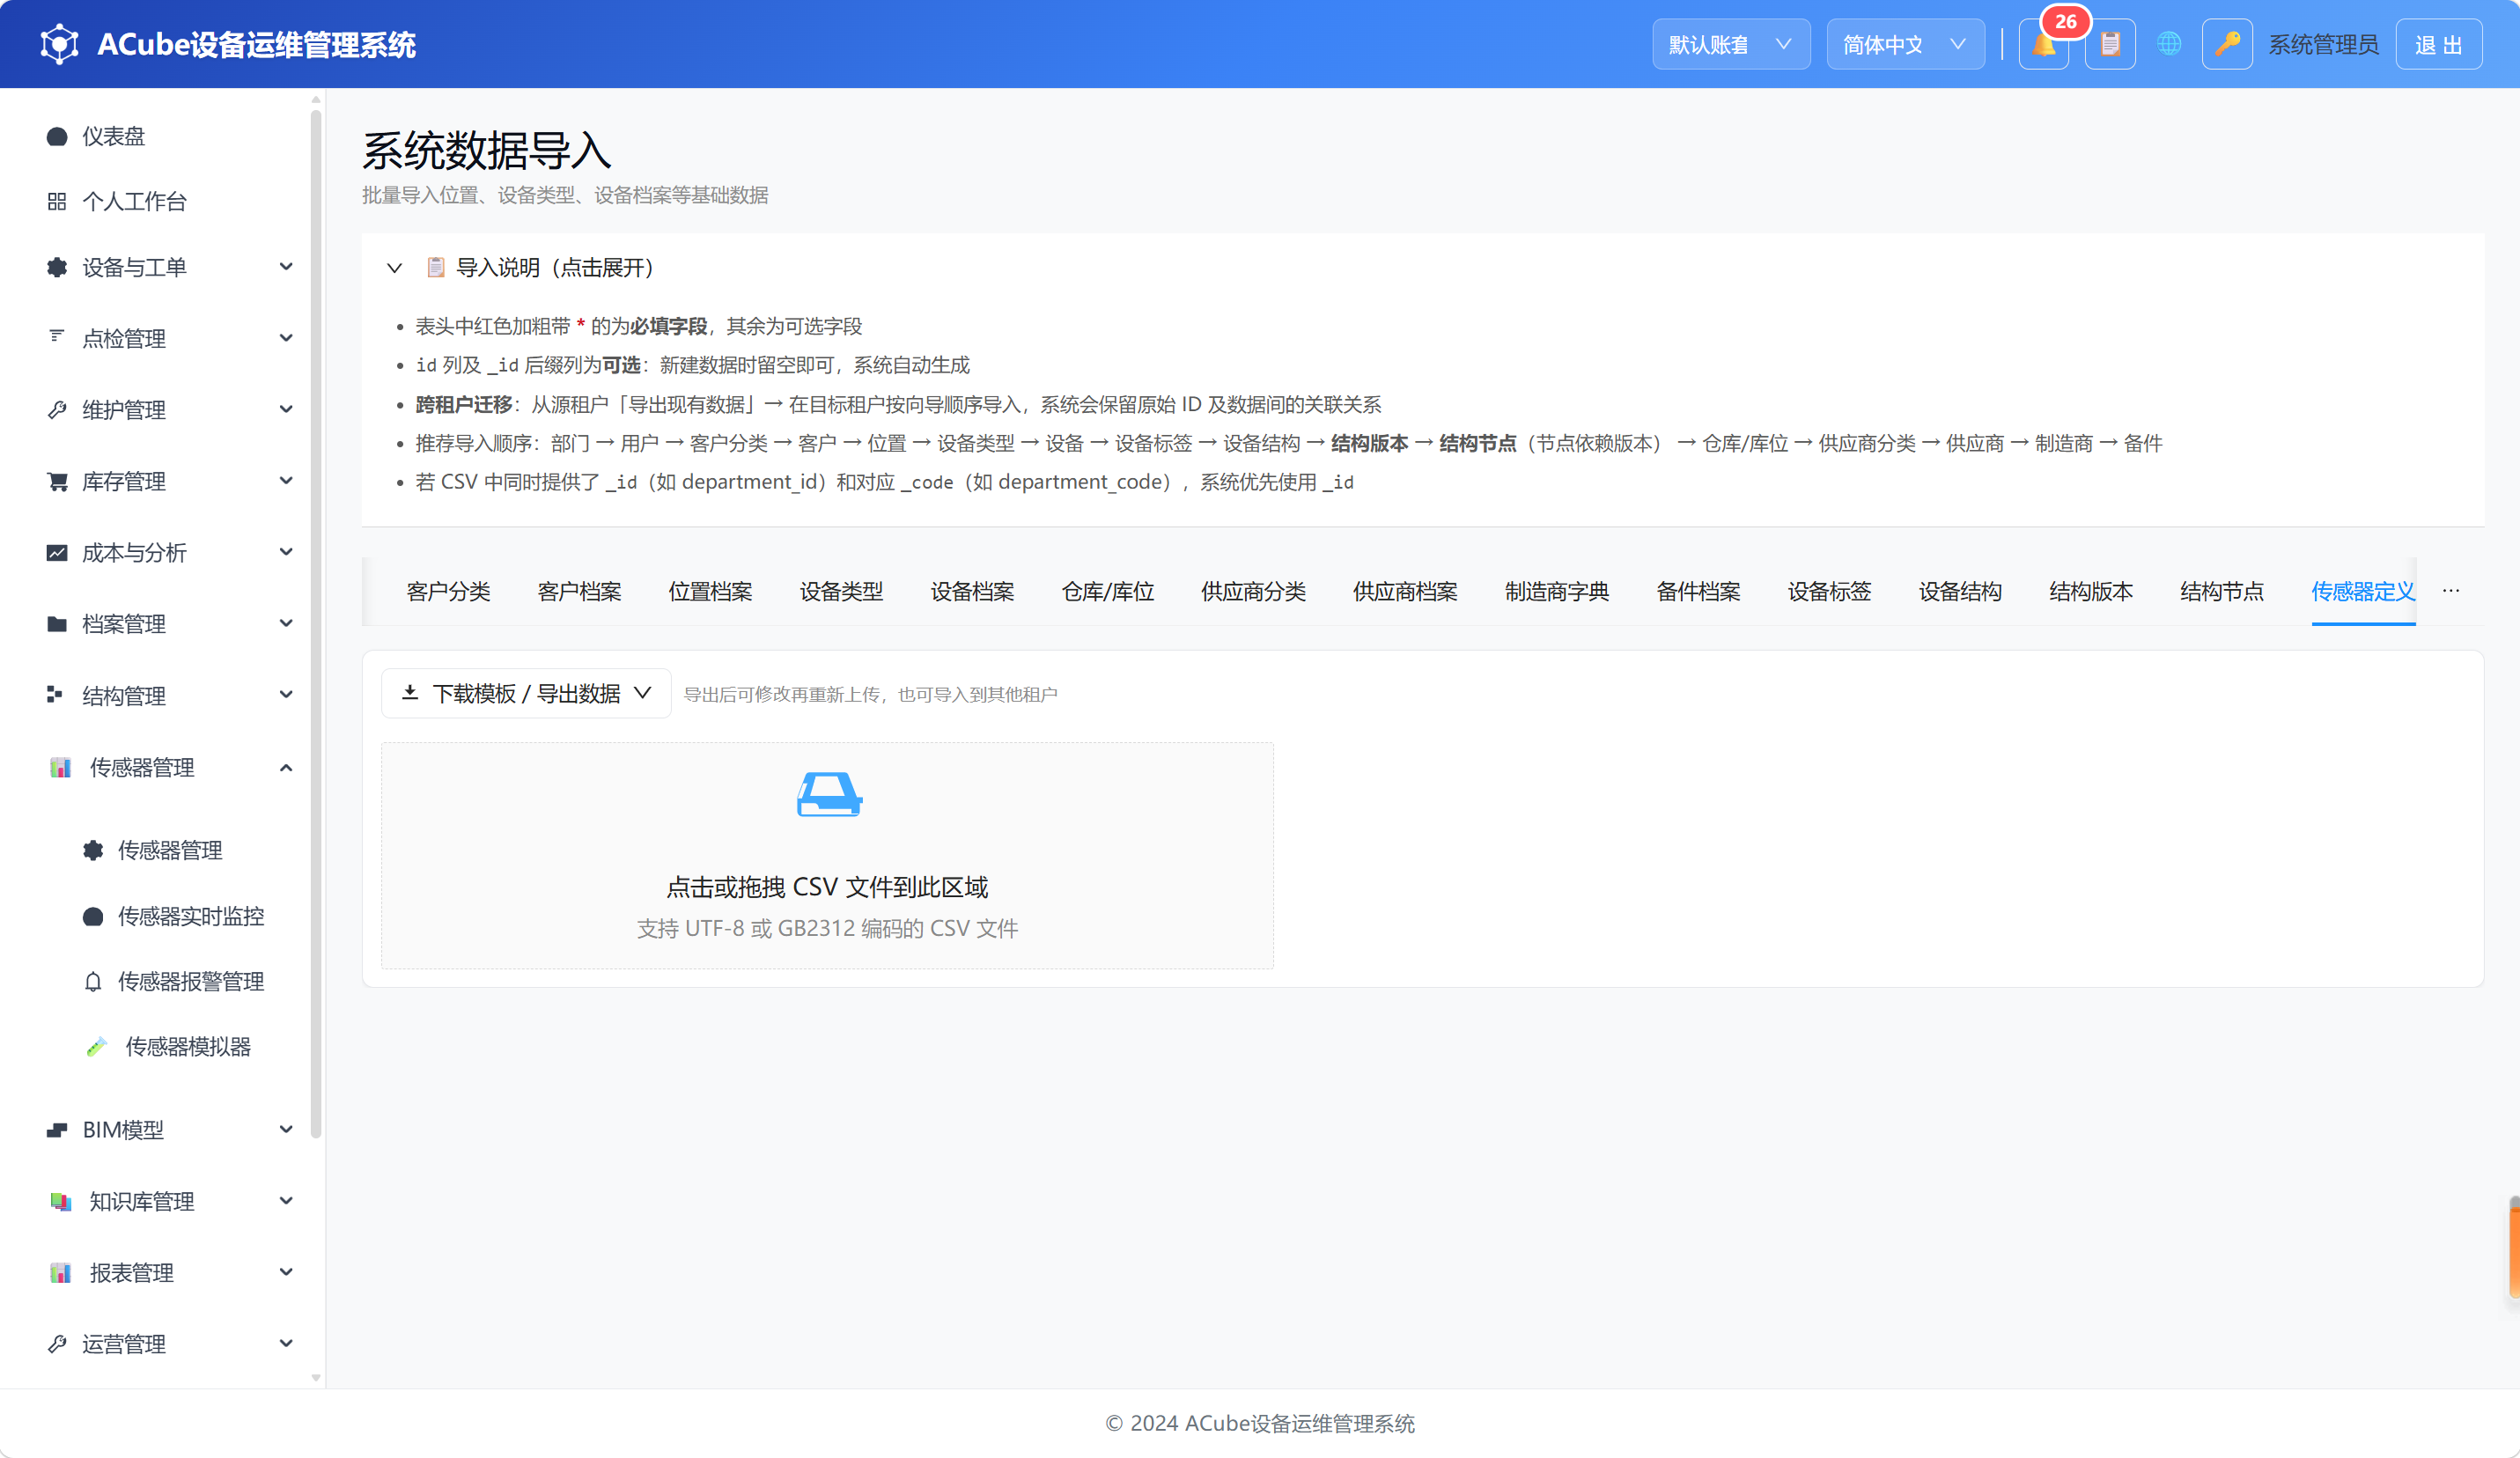Expand the 设备与工单 menu chevron
Viewport: 2520px width, 1458px height.
pos(286,267)
